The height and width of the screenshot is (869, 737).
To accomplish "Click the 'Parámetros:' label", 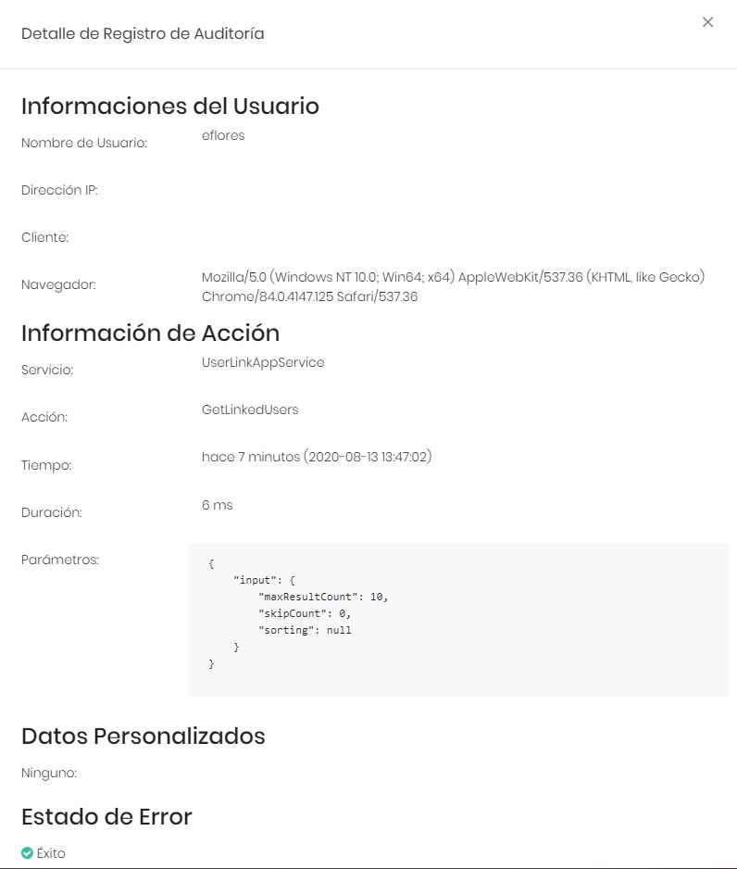I will click(60, 560).
